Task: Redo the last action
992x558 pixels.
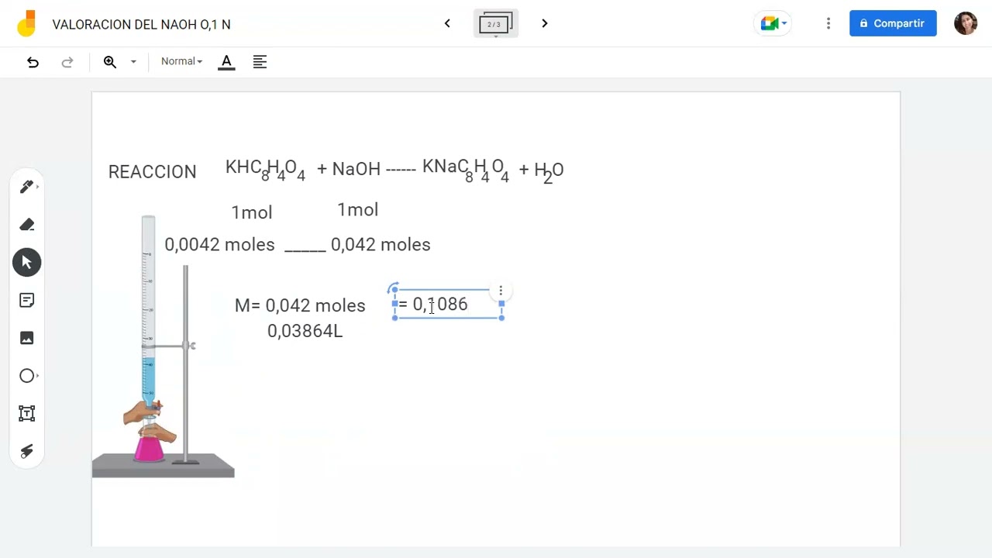Action: [67, 62]
